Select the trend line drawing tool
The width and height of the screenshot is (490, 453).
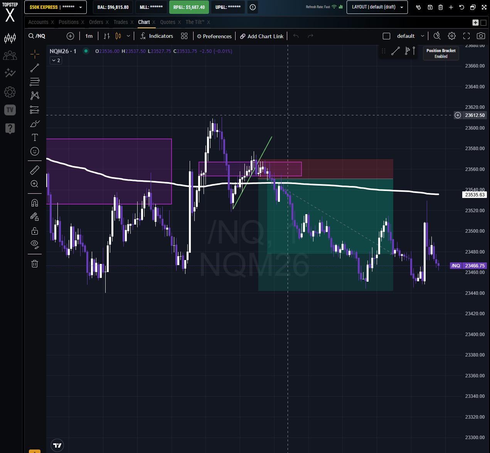coord(35,68)
